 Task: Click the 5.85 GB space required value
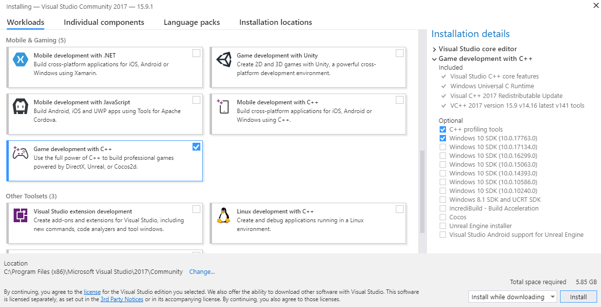(x=586, y=282)
